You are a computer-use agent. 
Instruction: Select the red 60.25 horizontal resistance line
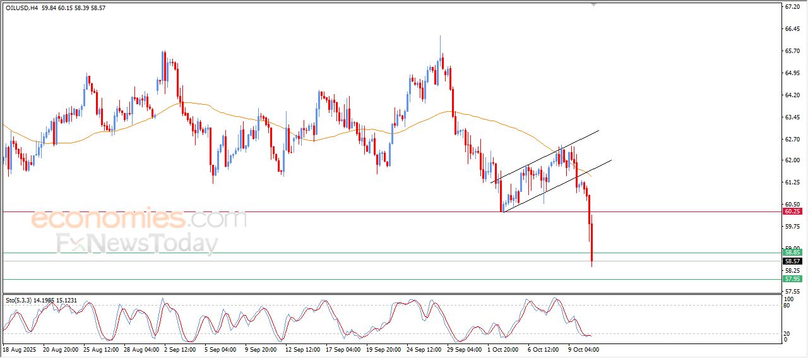tap(316, 212)
